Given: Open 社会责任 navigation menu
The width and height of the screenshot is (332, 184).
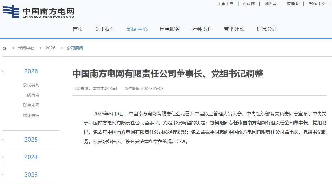Looking at the screenshot, I should 202,29.
